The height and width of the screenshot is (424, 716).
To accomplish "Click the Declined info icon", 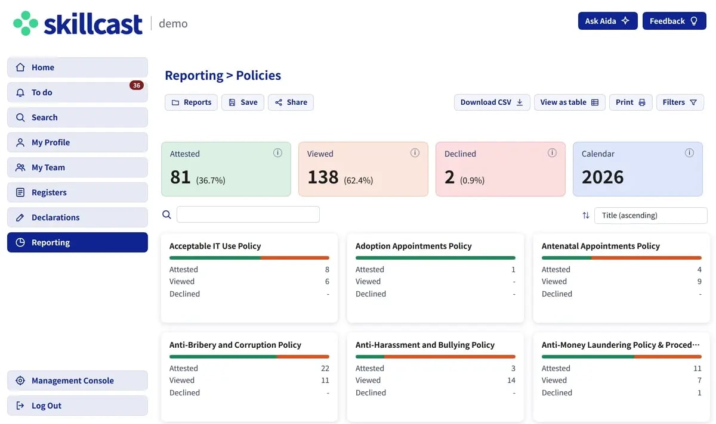I will [552, 153].
